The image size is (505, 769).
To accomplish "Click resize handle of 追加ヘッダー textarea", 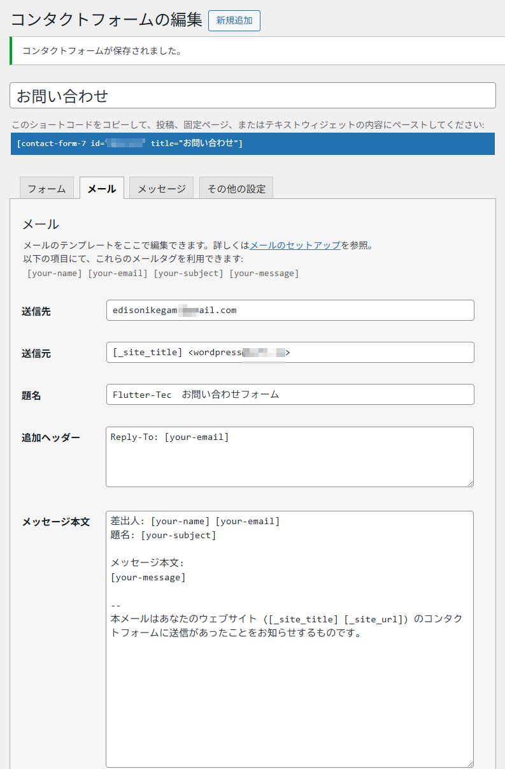I will coord(469,483).
